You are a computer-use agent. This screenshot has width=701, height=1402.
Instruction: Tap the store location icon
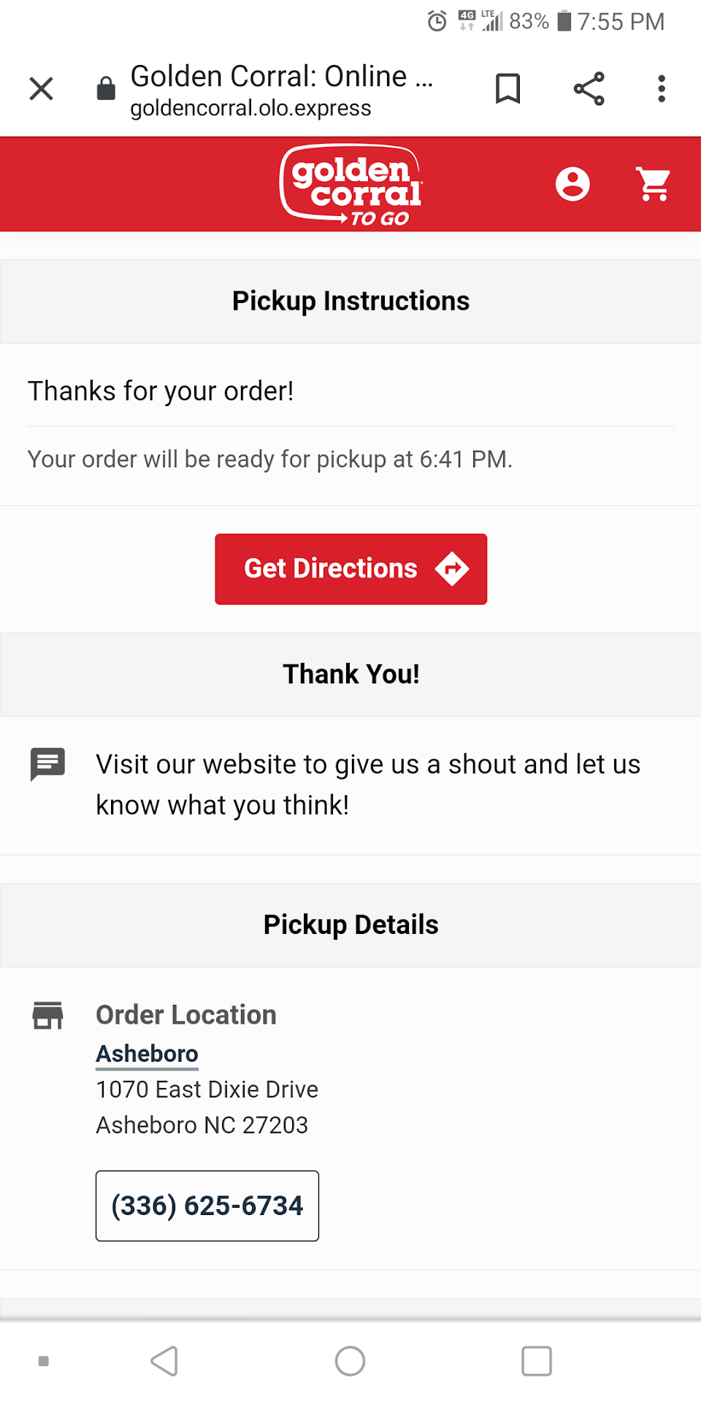point(48,1015)
